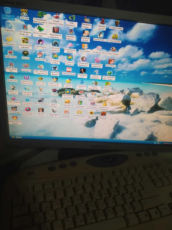Open the Няня-мания shortcut
This screenshot has width=172, height=230.
(x=84, y=48)
